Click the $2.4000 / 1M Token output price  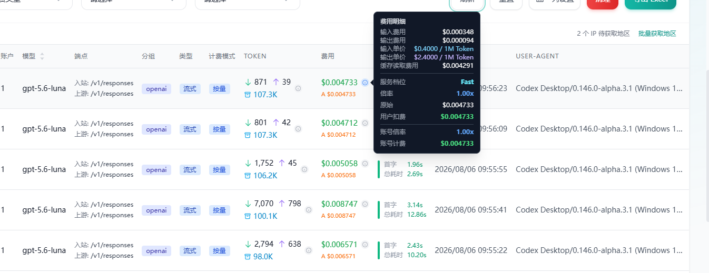444,57
